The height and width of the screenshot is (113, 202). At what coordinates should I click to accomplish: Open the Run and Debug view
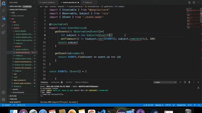pos(3,25)
